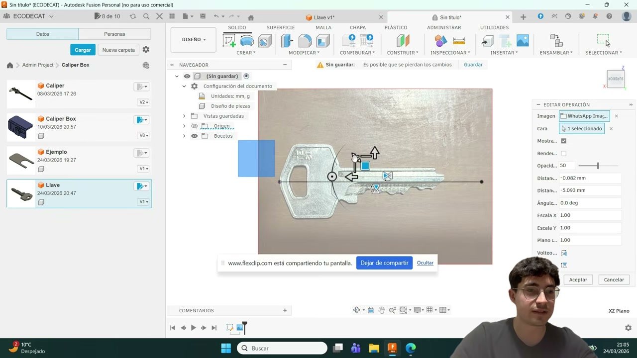Select the Pan hand tool in navigation bar
Viewport: 637px width, 358px height.
[x=382, y=310]
